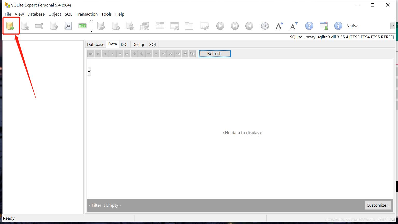Click the grid filter row icon
Viewport: 398px width, 224px height.
pyautogui.click(x=89, y=71)
